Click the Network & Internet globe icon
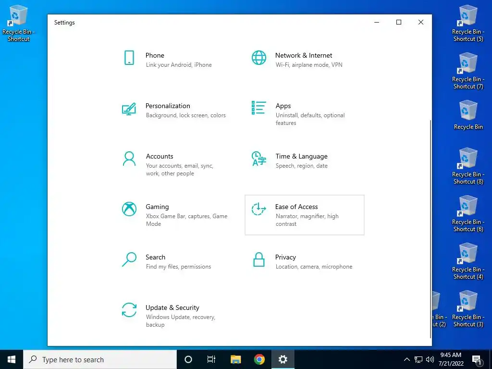 pyautogui.click(x=259, y=58)
